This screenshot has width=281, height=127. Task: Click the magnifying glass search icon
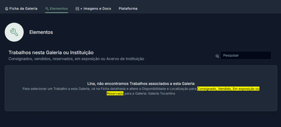217,56
